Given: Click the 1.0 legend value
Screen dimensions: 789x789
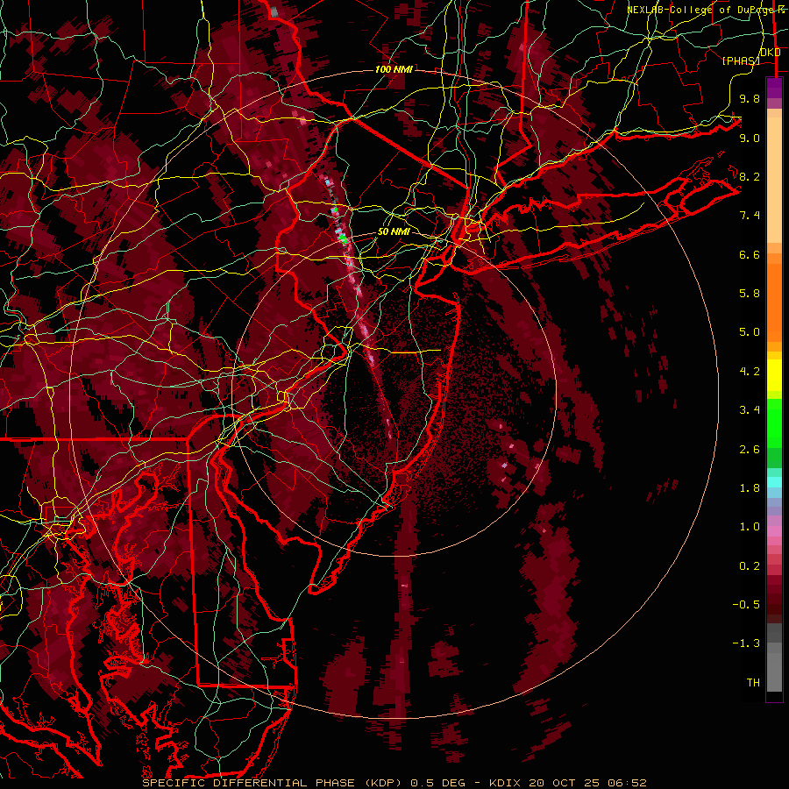Looking at the screenshot, I should (750, 527).
